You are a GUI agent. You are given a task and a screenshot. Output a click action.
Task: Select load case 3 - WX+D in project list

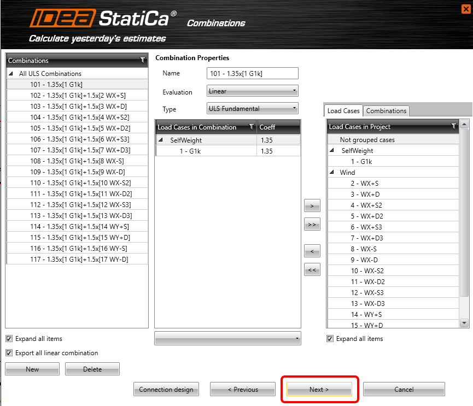393,194
